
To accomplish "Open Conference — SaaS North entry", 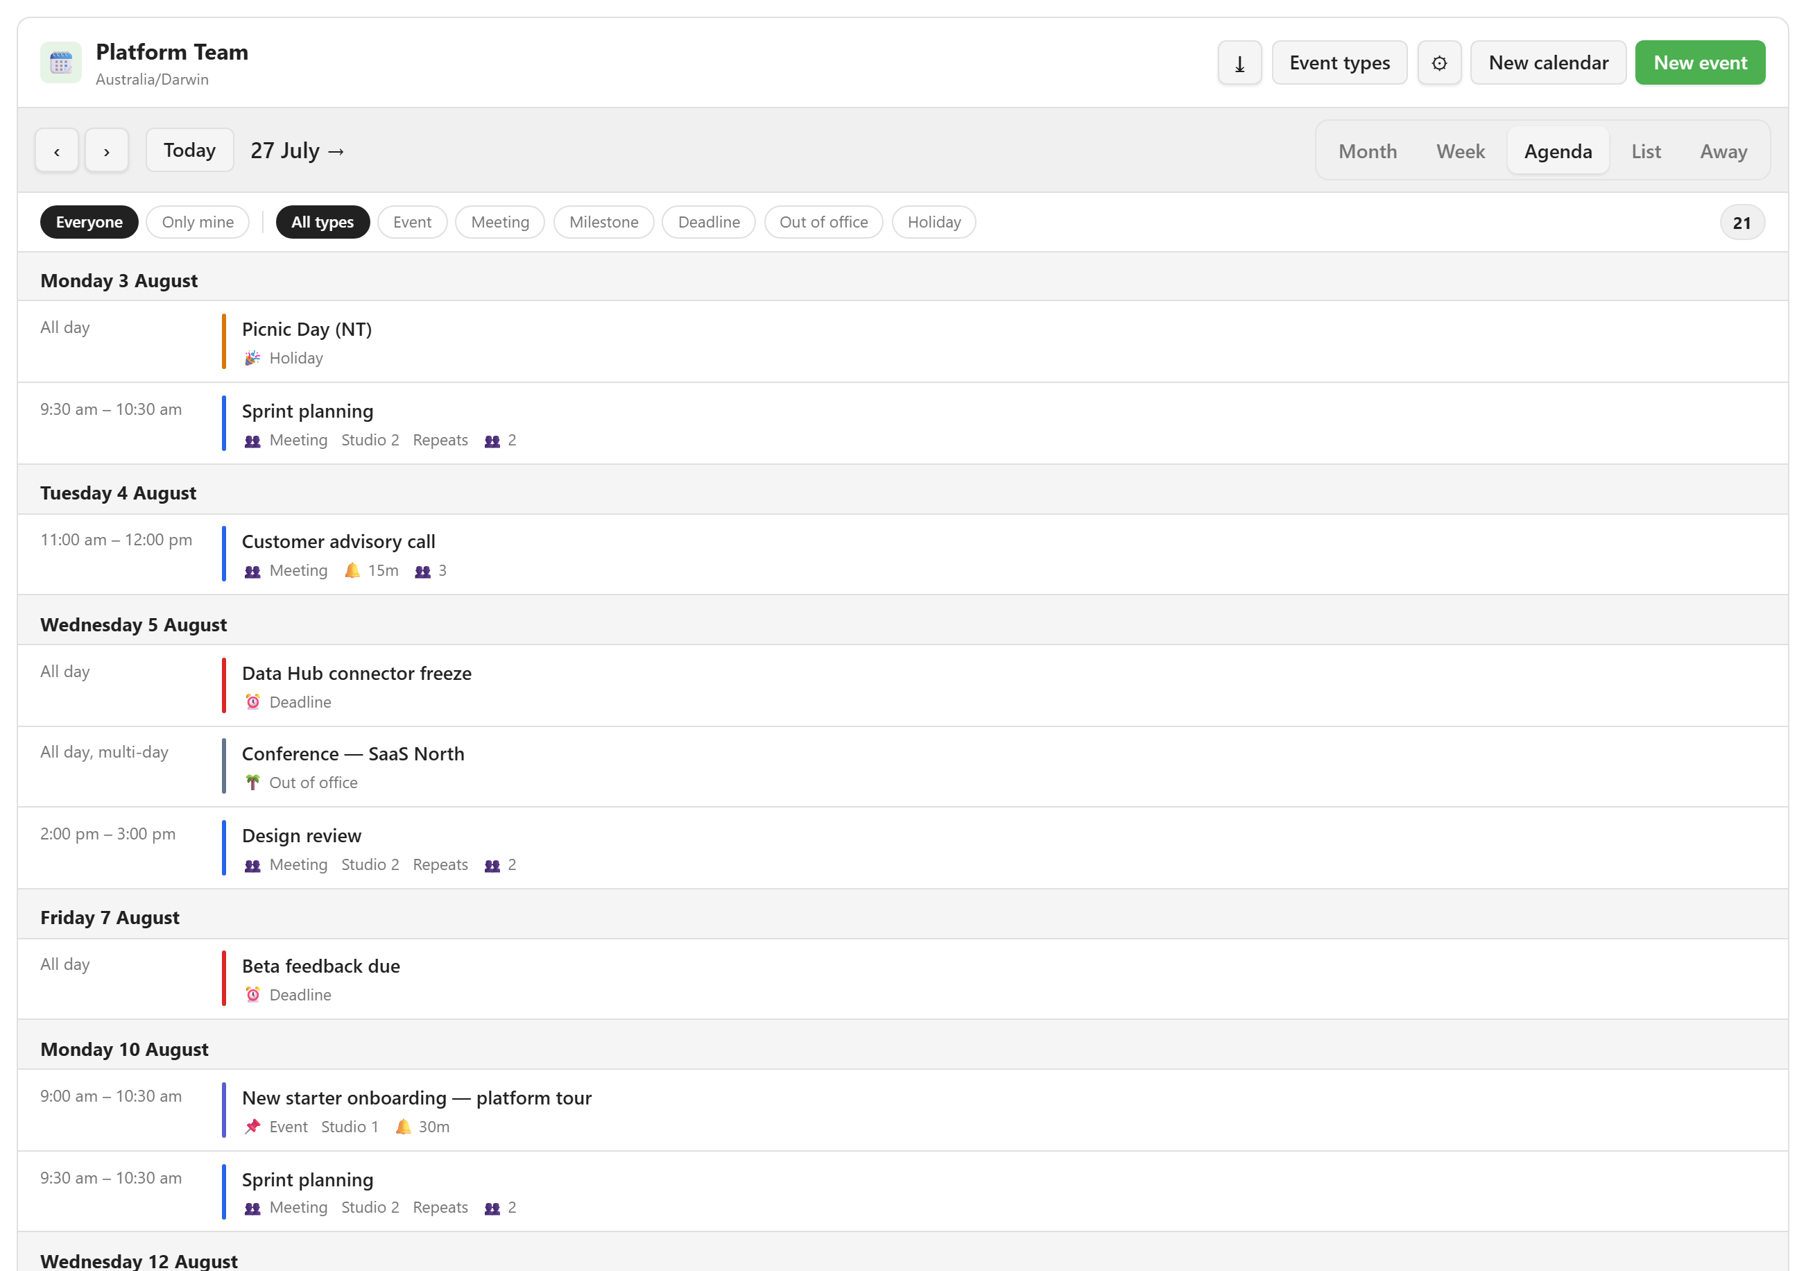I will click(903, 767).
